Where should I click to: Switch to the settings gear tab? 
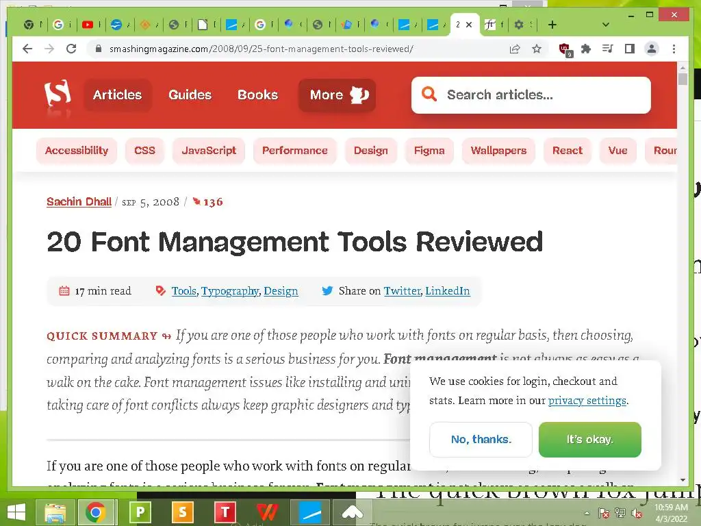[524, 25]
